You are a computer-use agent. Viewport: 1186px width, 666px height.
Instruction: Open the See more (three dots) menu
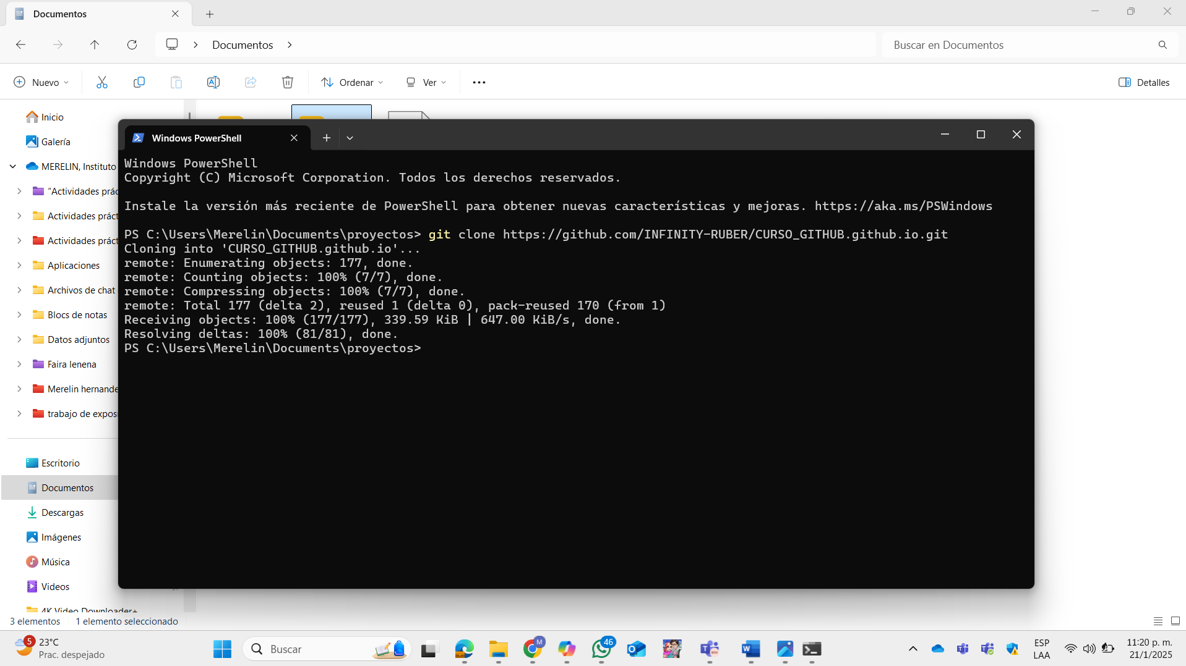pos(479,82)
